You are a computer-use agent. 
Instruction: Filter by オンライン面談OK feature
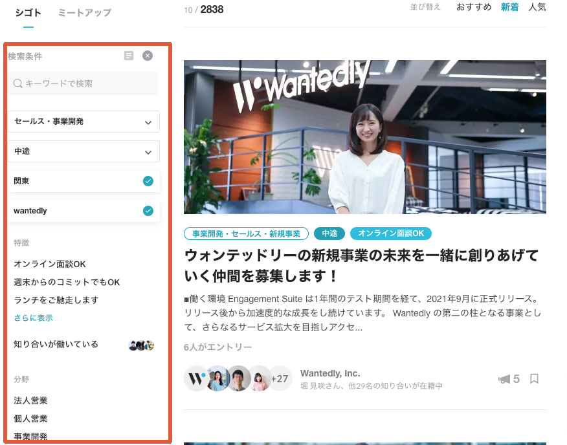[50, 265]
